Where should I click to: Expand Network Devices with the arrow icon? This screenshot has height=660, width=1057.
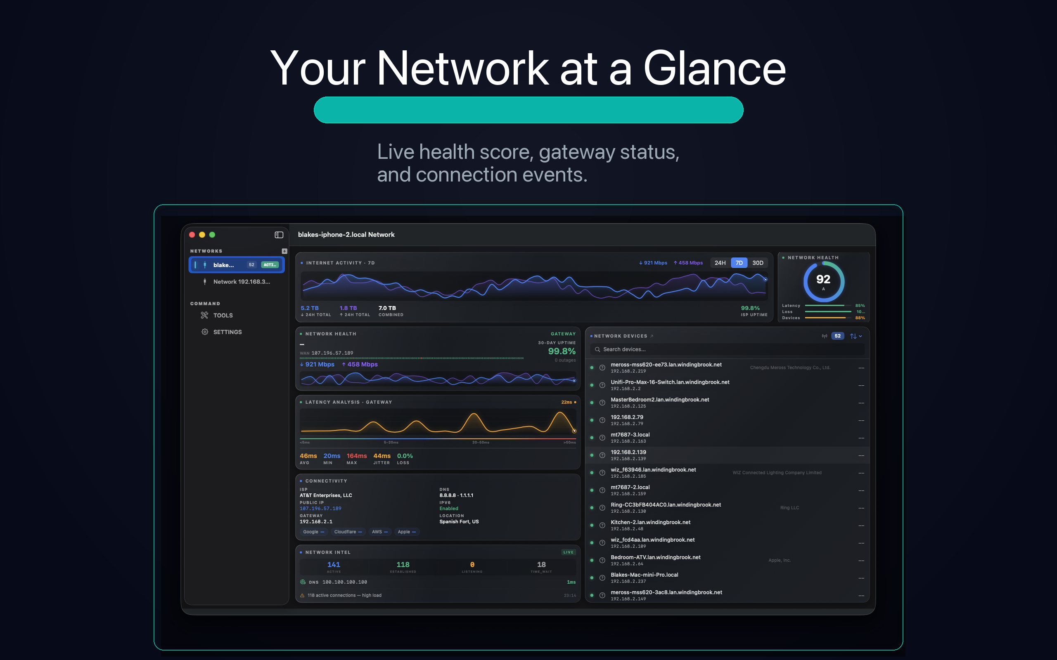(x=652, y=336)
